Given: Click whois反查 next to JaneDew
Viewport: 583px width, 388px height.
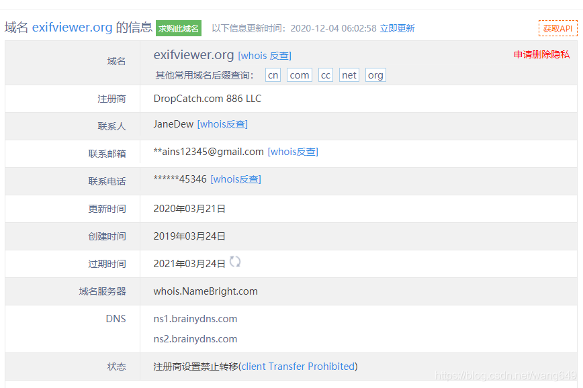Looking at the screenshot, I should (x=222, y=124).
